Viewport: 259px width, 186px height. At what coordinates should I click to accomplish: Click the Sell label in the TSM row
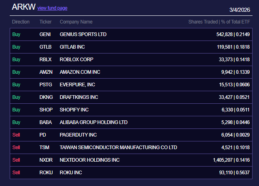(16, 148)
